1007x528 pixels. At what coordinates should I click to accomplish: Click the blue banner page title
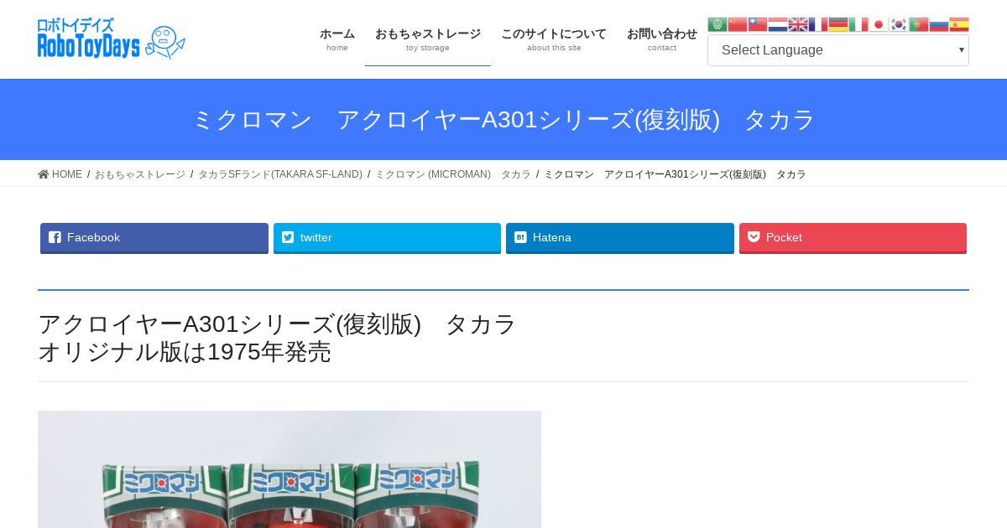coord(503,120)
